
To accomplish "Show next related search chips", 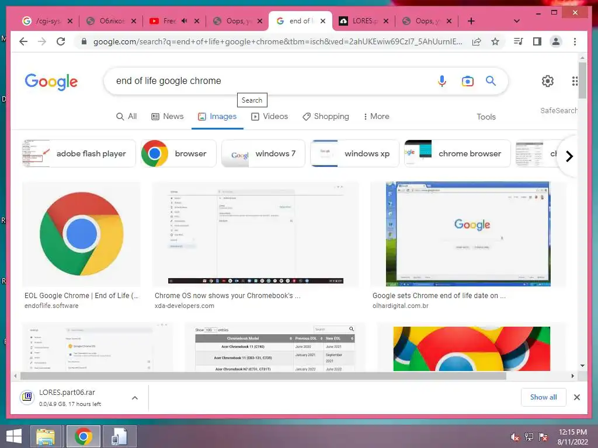I will (x=569, y=156).
